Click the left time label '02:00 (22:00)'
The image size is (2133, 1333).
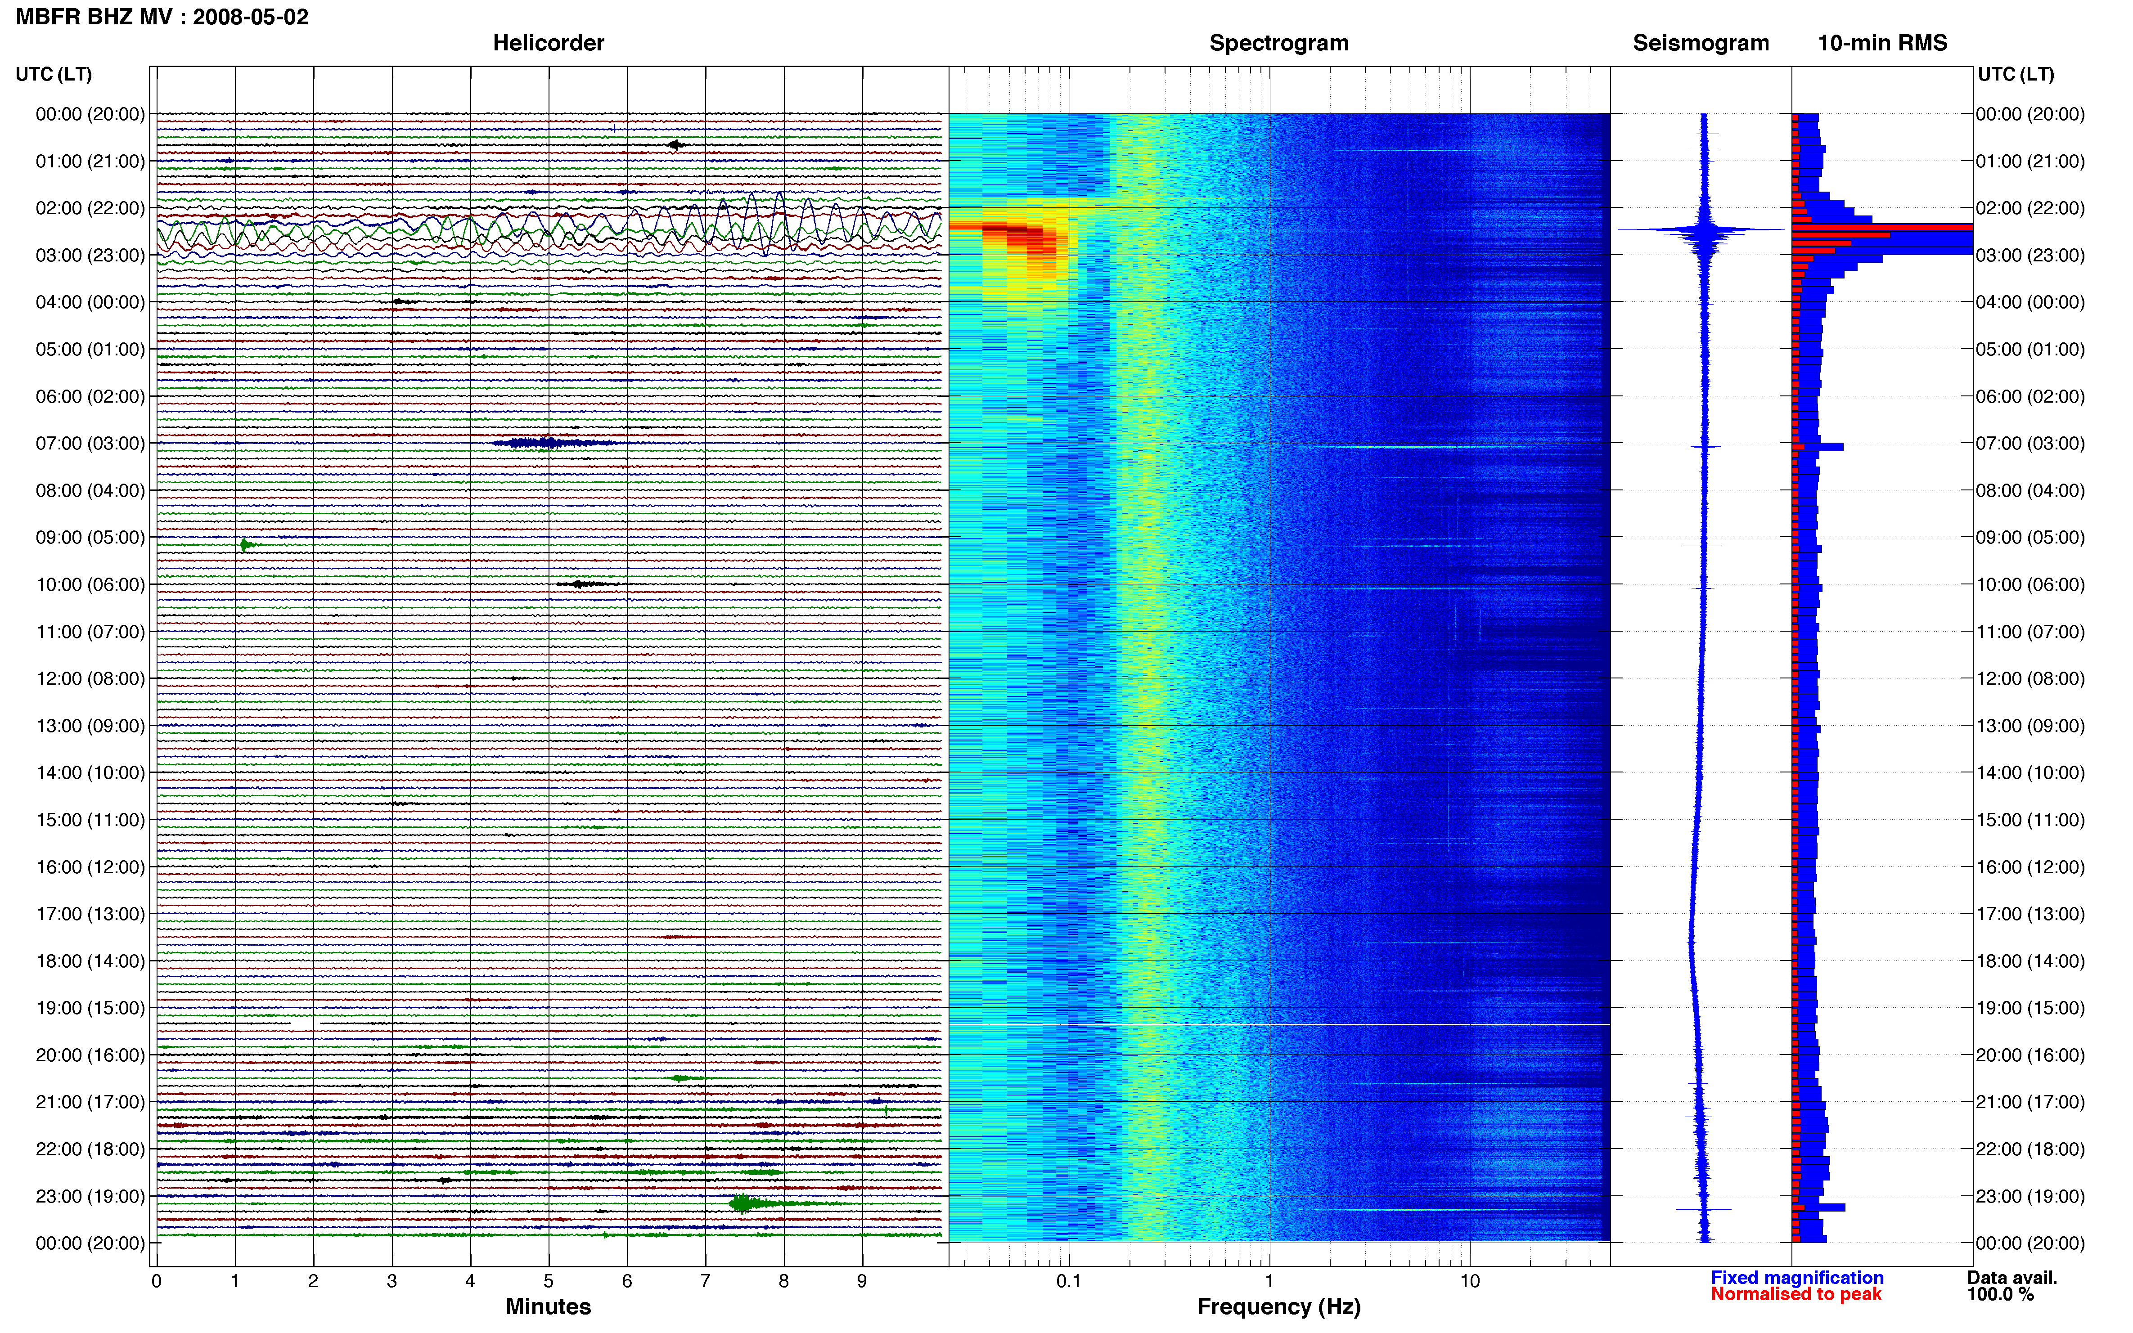90,208
